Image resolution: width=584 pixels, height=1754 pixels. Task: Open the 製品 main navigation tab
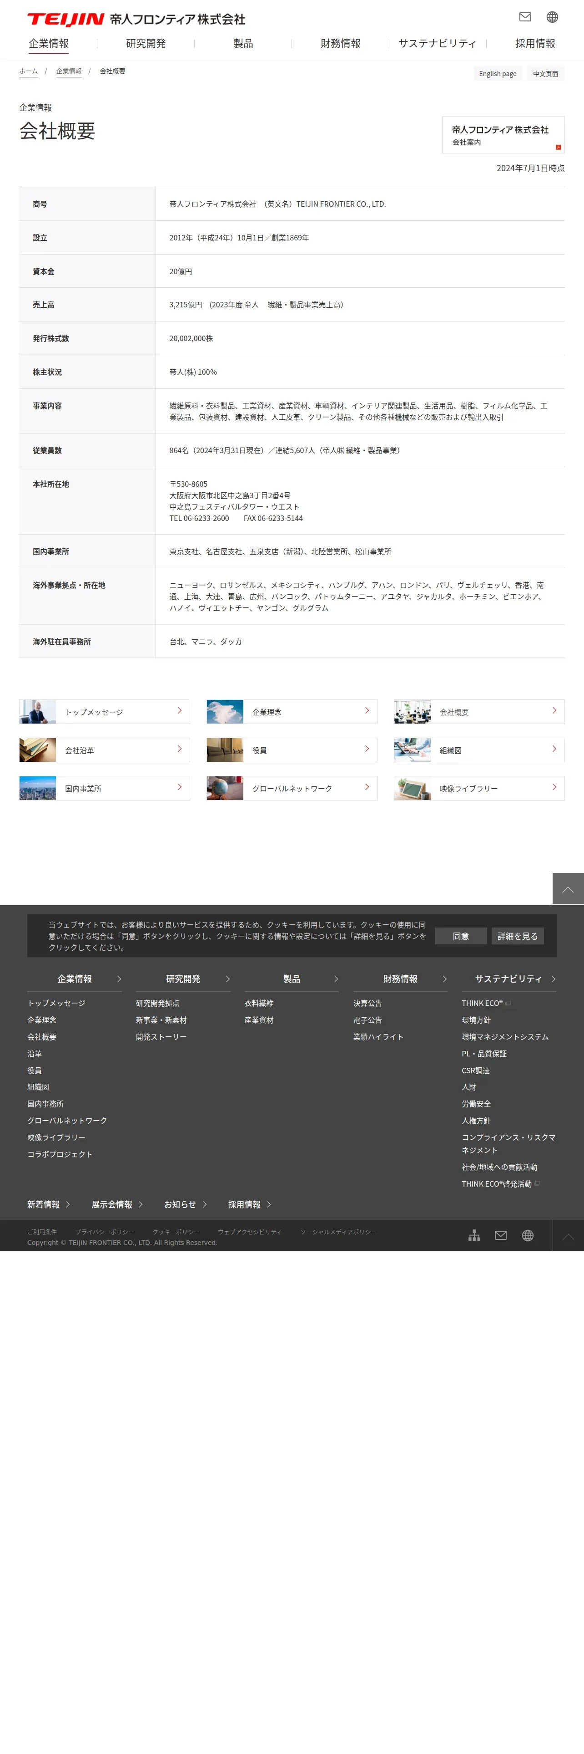[243, 44]
